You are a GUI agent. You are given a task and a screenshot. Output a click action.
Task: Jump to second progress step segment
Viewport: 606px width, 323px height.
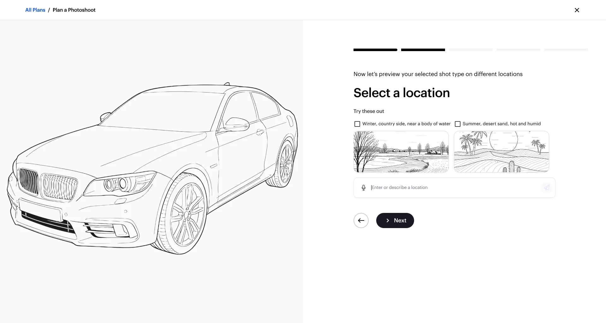[423, 50]
